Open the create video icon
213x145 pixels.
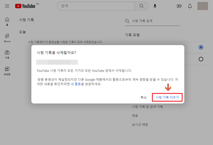pyautogui.click(x=179, y=6)
